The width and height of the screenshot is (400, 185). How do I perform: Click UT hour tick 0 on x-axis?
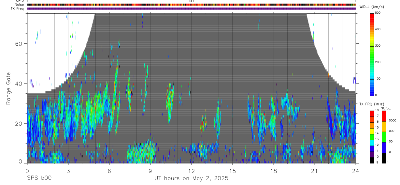click(27, 171)
